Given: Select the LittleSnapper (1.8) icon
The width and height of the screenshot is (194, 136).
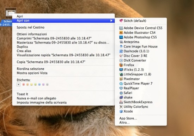Looking at the screenshot, I should click(121, 74).
